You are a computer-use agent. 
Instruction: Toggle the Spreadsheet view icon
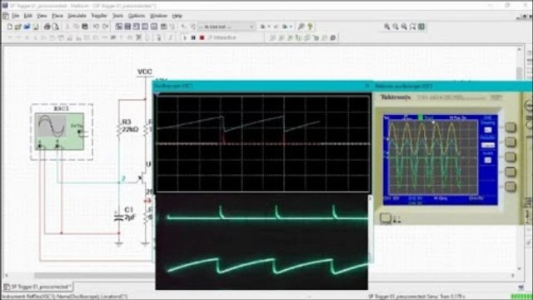[127, 27]
